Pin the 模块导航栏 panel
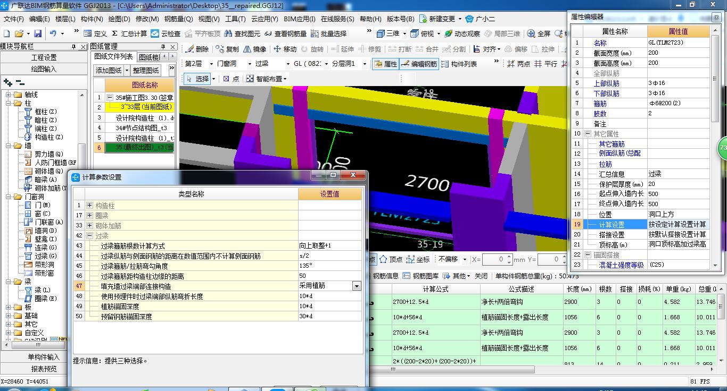Image resolution: width=727 pixels, height=391 pixels. pyautogui.click(x=74, y=47)
